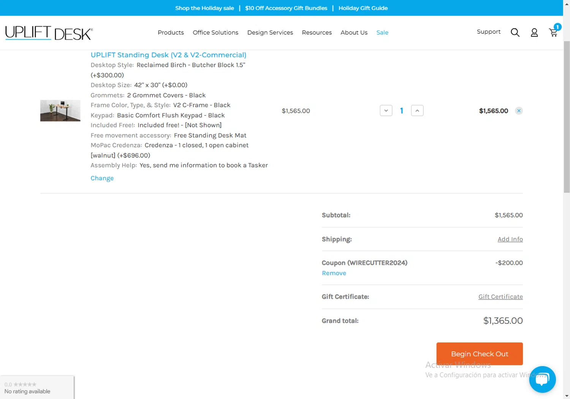The height and width of the screenshot is (399, 570).
Task: Click Change to edit desk options
Action: [102, 178]
